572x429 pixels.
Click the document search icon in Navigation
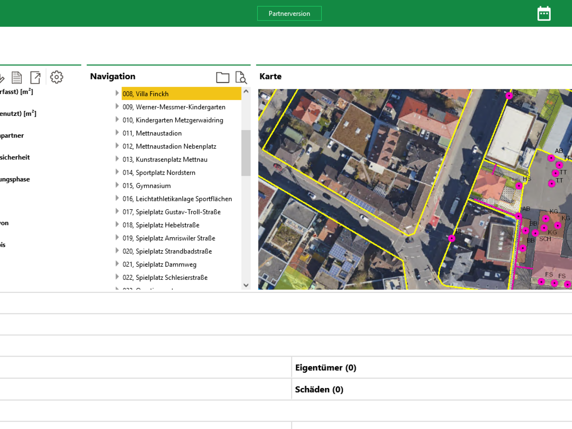pos(241,78)
